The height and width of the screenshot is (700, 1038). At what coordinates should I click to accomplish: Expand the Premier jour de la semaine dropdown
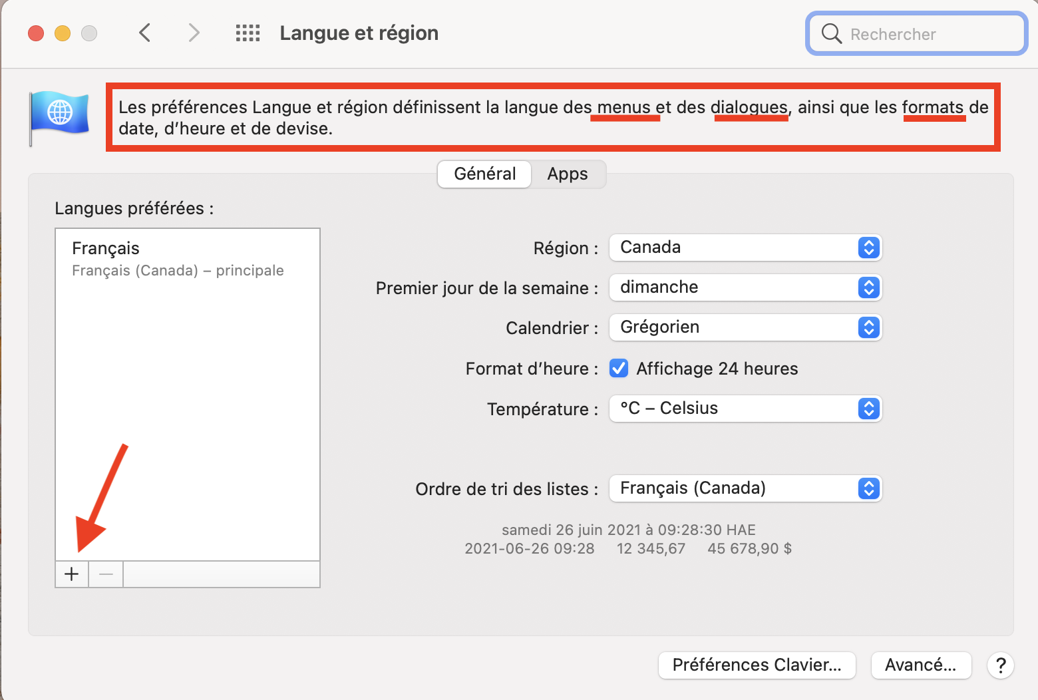(x=745, y=287)
